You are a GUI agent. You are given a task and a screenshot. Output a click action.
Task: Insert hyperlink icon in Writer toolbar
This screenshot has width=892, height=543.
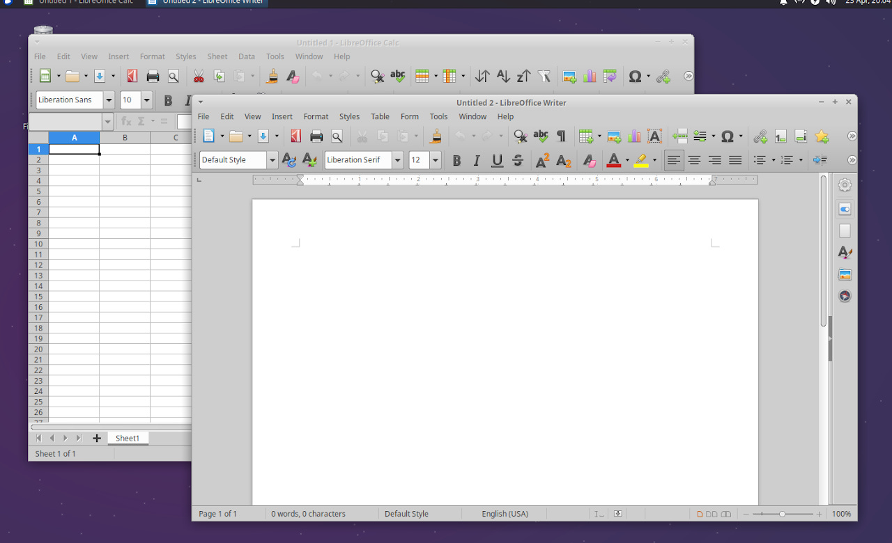[760, 136]
